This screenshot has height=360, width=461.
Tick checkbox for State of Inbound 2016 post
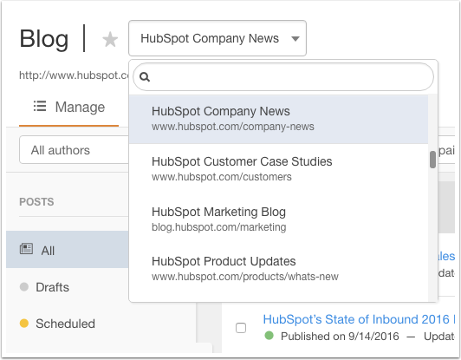click(x=241, y=328)
